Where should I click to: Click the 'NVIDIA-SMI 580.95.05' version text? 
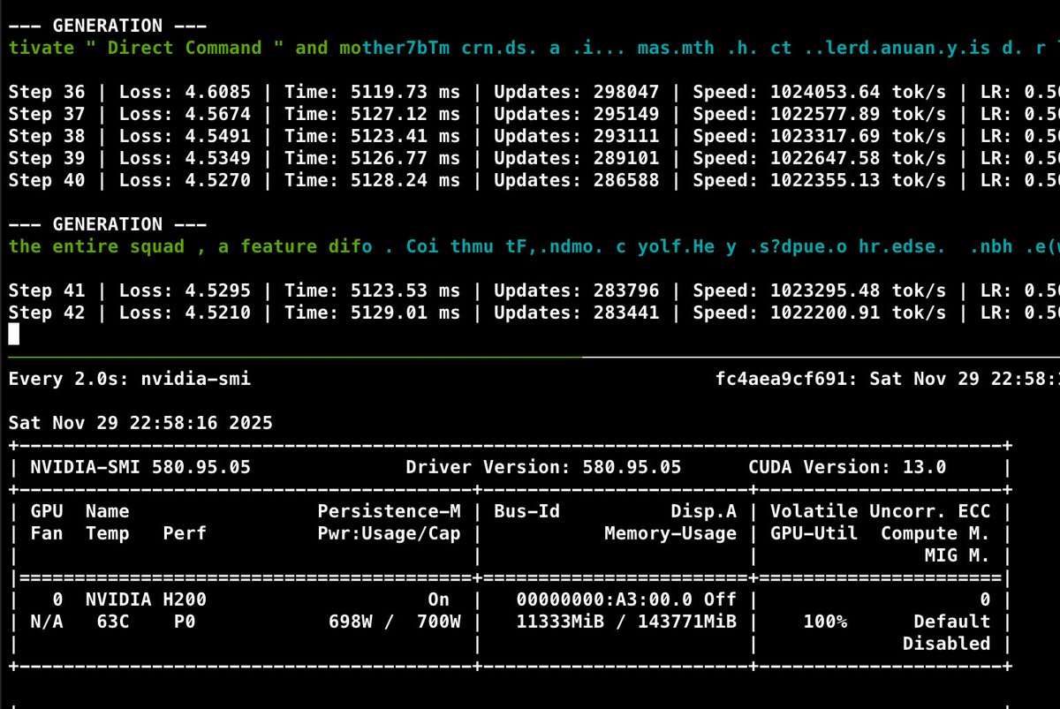click(x=140, y=467)
